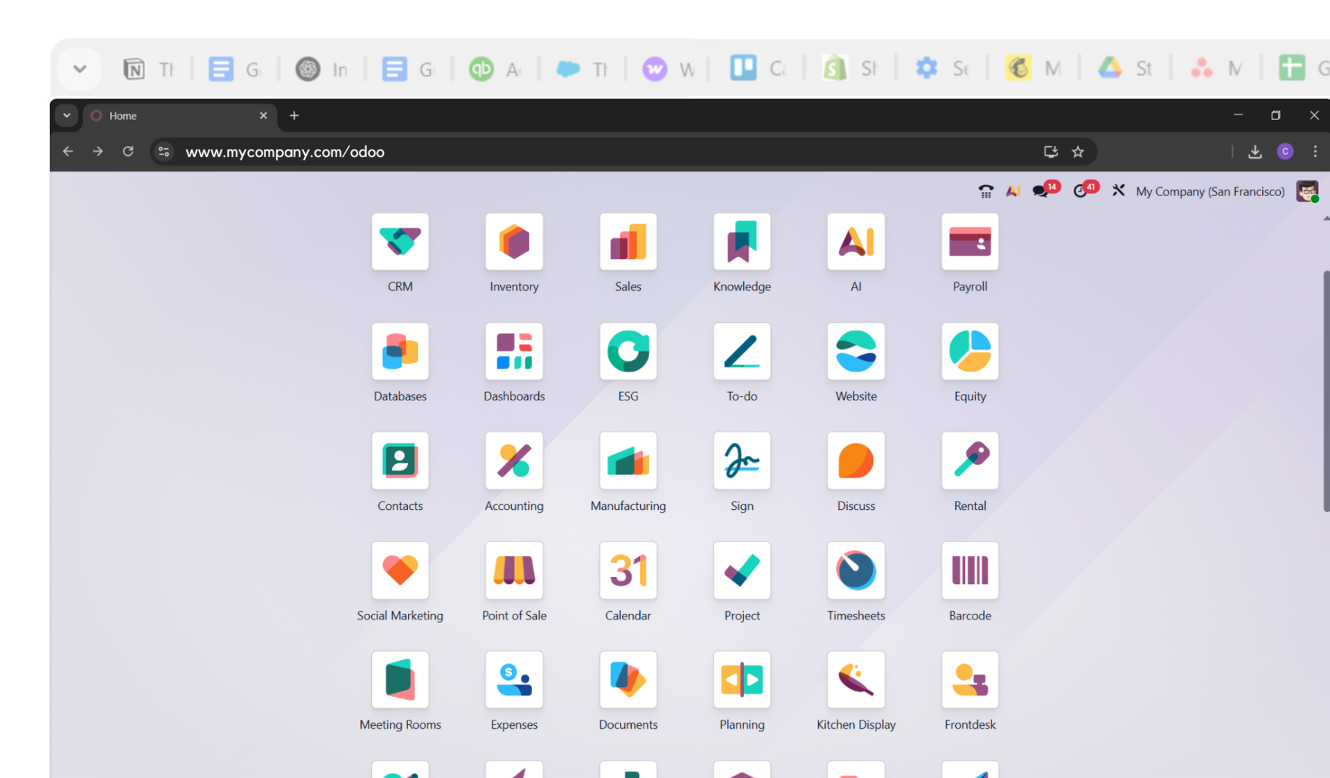Open the Barcode scanner app
Screen dimensions: 1330x778
970,570
